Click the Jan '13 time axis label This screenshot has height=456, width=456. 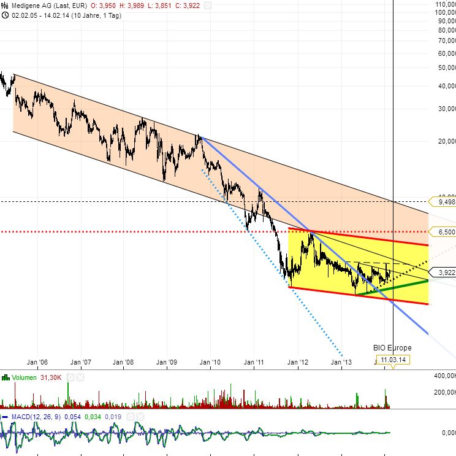click(341, 362)
